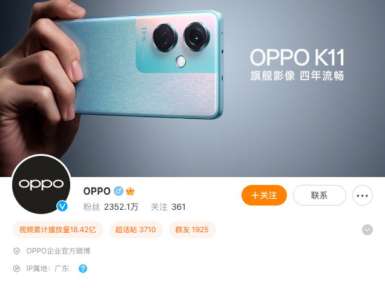
Task: View the 粉丝 2352.1万 followers list
Action: [111, 207]
